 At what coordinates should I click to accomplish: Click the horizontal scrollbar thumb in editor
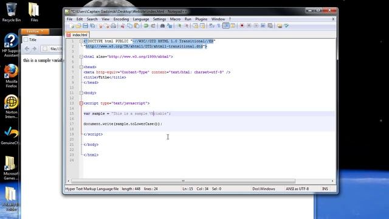184,181
